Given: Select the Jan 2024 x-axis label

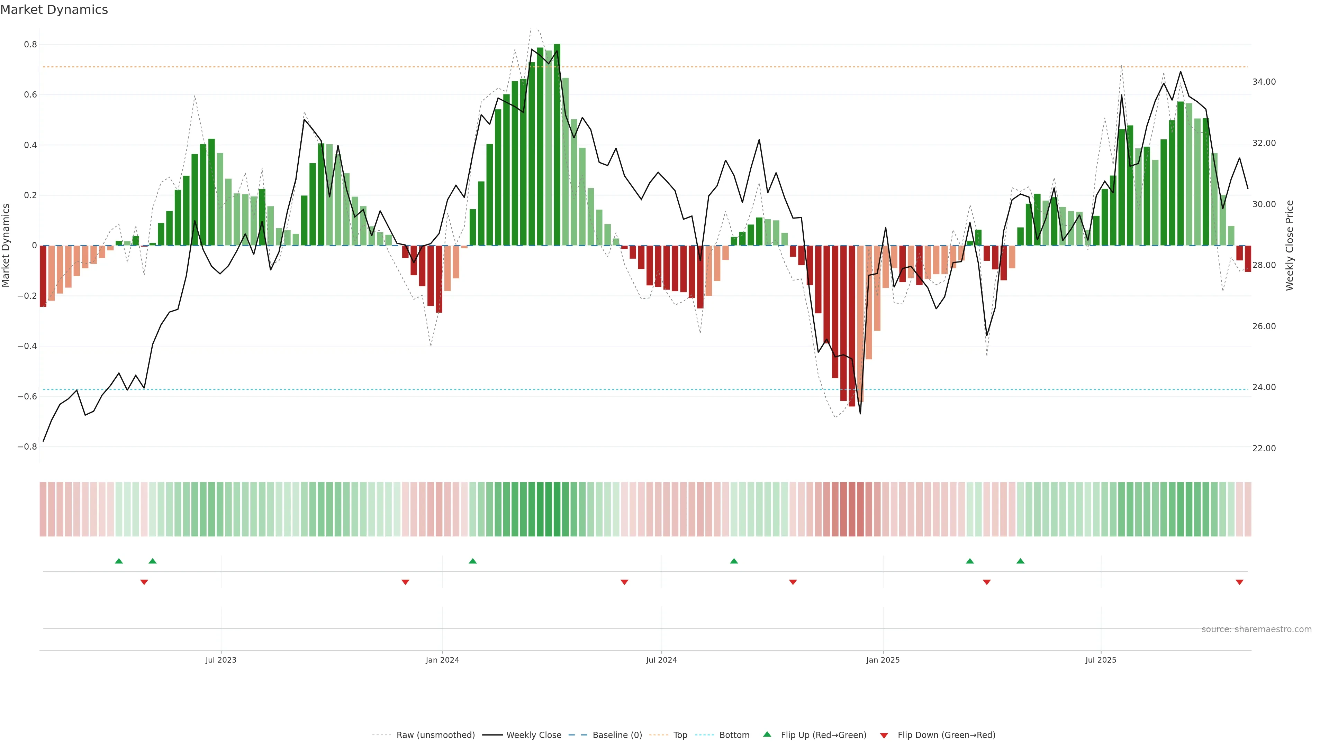Looking at the screenshot, I should [x=442, y=660].
